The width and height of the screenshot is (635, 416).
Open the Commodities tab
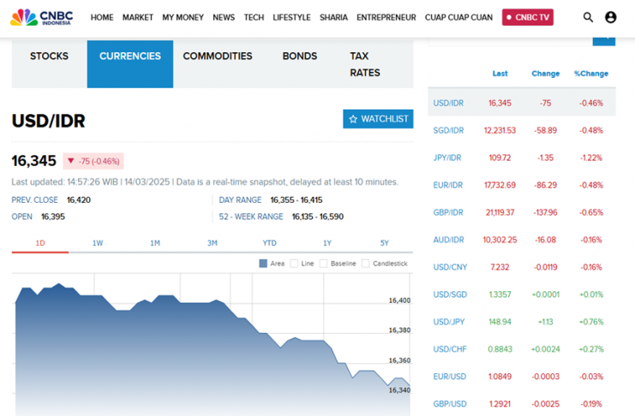pyautogui.click(x=218, y=56)
